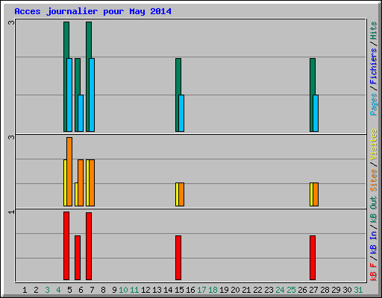This screenshot has height=298, width=382.
Task: Pick the red kB bar for day 15
Action: pyautogui.click(x=178, y=258)
